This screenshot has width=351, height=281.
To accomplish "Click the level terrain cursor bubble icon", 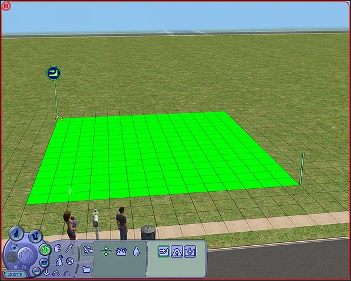I will pos(53,73).
